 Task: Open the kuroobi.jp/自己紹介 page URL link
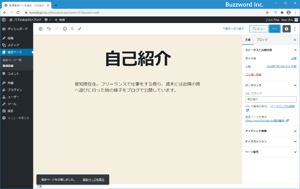[265, 121]
